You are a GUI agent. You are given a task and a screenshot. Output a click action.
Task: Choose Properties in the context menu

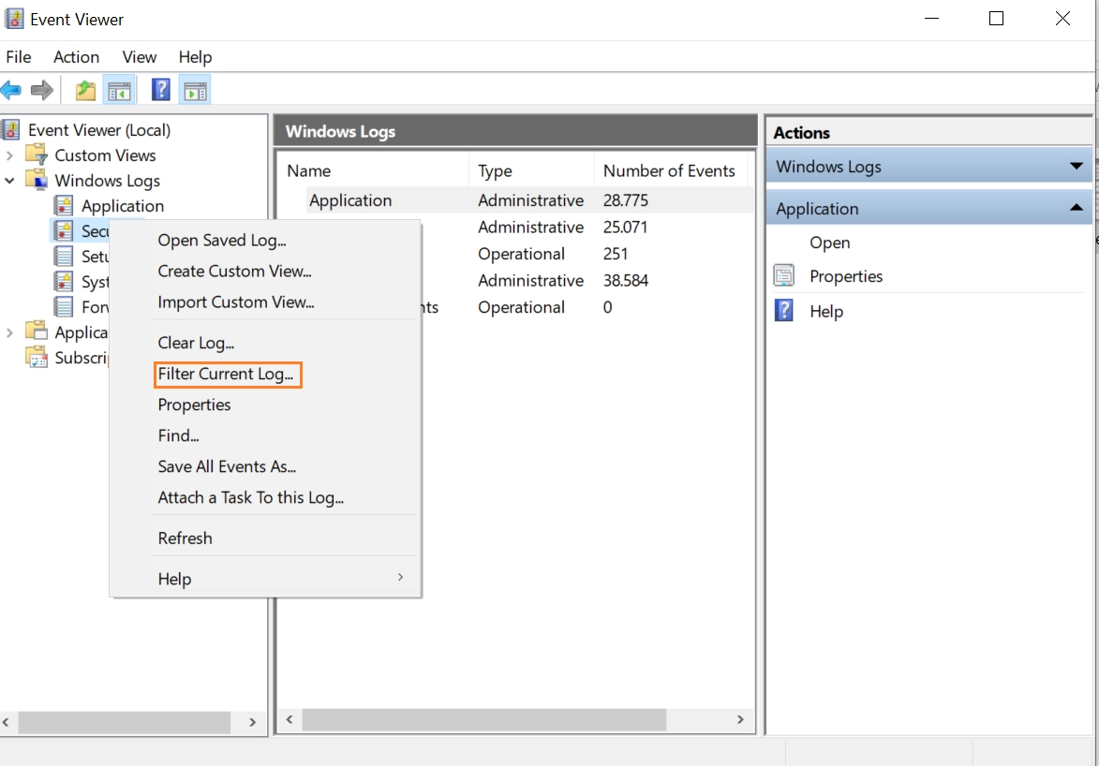click(194, 405)
